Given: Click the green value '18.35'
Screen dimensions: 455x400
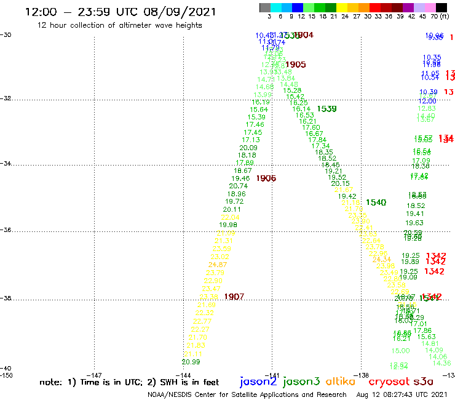Looking at the screenshot, I should 324,152.
